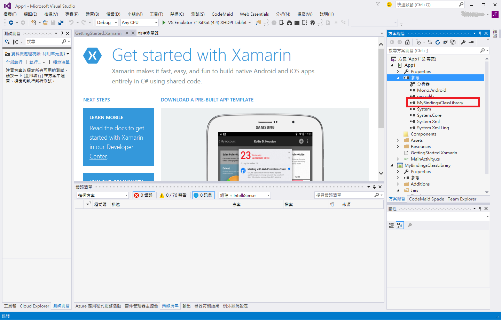Open the Android SDK Manager toolbar icon
This screenshot has height=320, width=501.
(x=289, y=23)
